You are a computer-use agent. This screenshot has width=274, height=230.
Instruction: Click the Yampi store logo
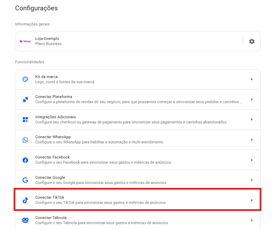pos(26,41)
